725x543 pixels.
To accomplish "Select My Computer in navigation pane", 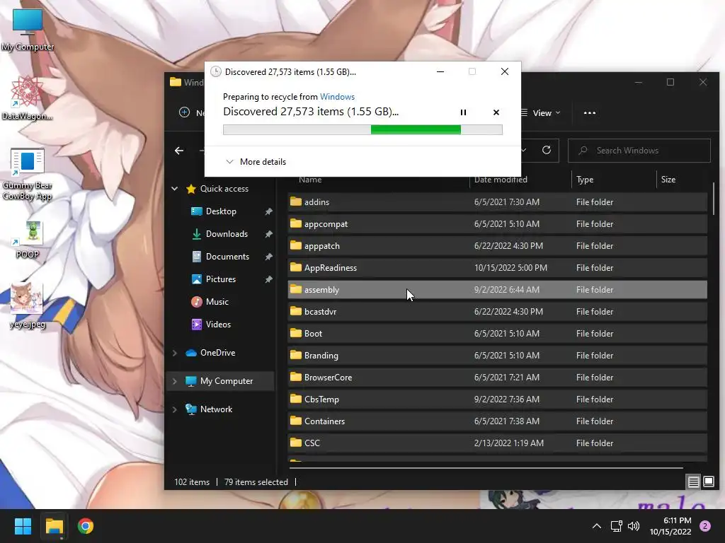I will (226, 381).
